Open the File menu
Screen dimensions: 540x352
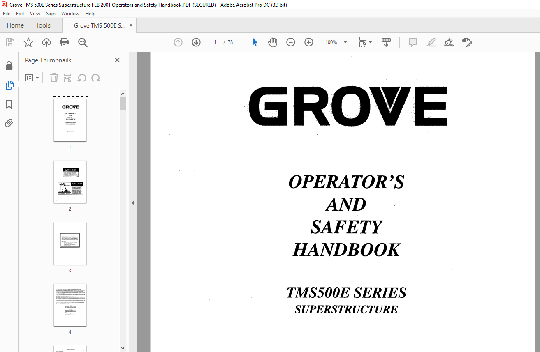7,14
